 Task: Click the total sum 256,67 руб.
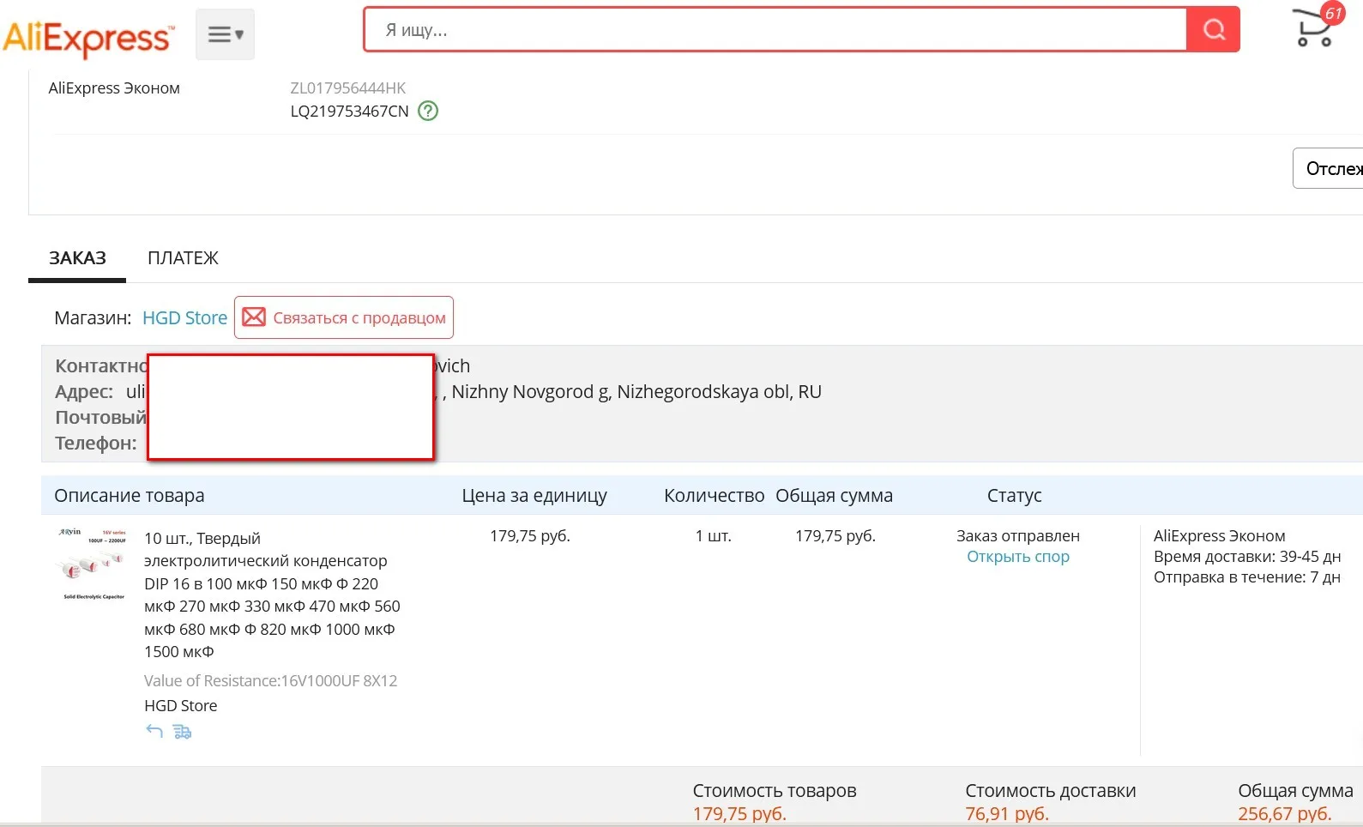pyautogui.click(x=1285, y=814)
